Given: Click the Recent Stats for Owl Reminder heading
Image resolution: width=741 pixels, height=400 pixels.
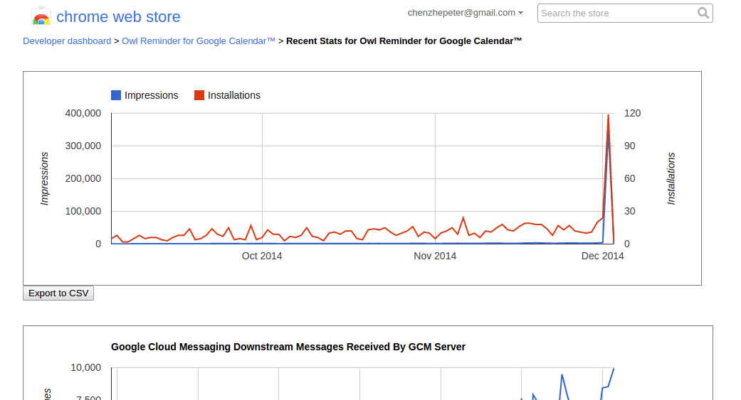Looking at the screenshot, I should point(404,41).
